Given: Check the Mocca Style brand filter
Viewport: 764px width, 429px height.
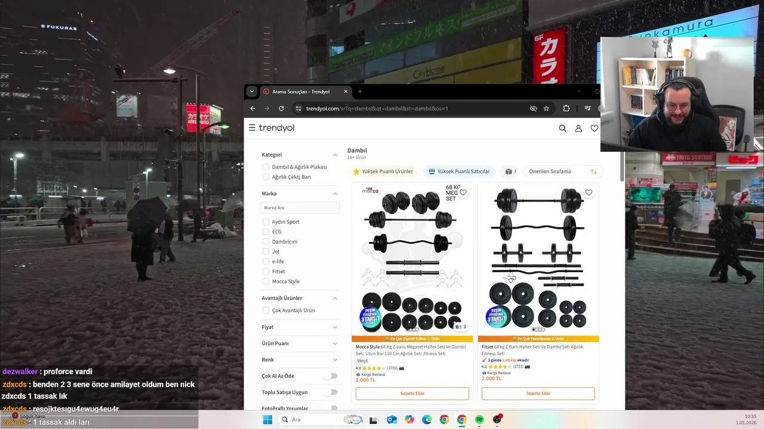Looking at the screenshot, I should pos(266,281).
